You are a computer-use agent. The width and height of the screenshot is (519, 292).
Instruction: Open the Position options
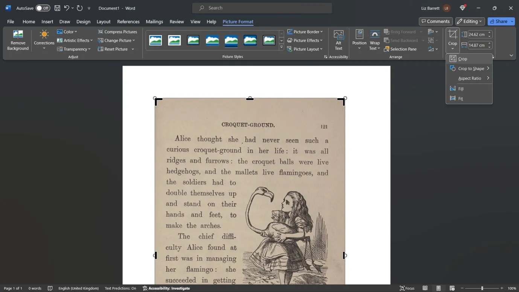click(x=359, y=40)
